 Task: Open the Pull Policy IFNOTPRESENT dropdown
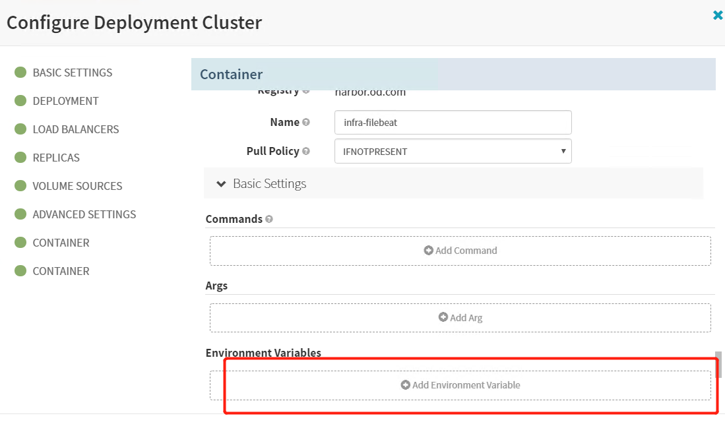(x=453, y=151)
